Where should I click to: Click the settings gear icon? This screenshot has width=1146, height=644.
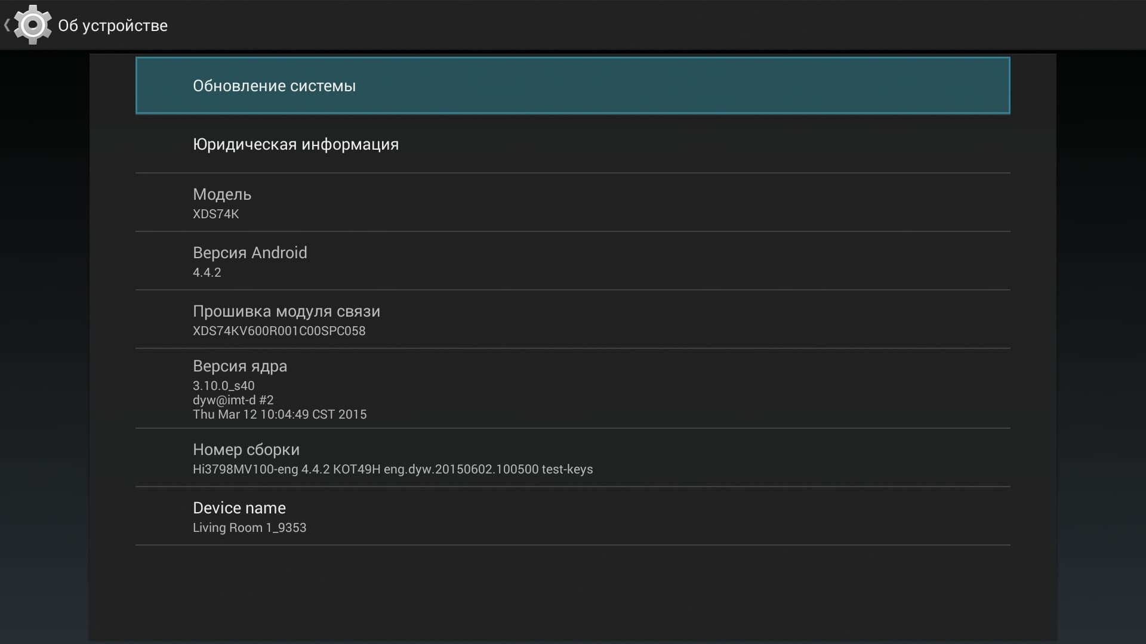tap(32, 25)
